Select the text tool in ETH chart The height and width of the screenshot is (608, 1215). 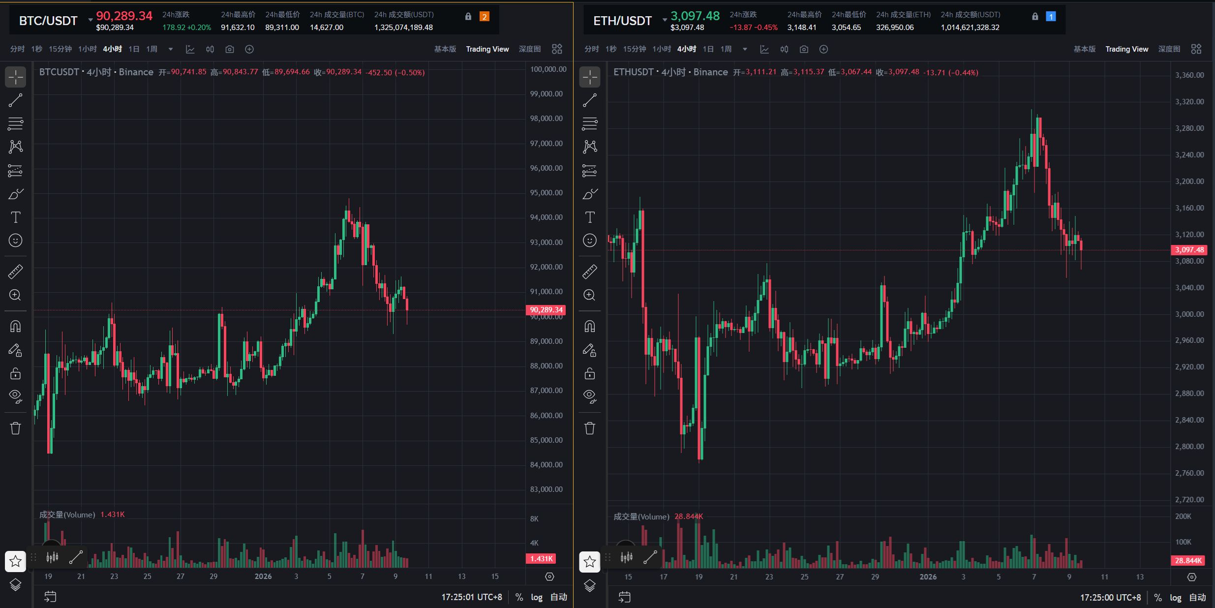pyautogui.click(x=589, y=217)
